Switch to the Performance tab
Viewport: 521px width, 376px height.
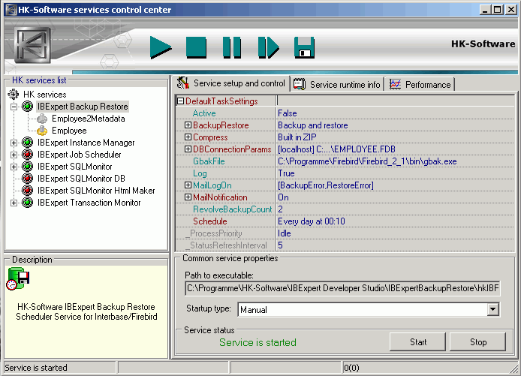point(420,84)
